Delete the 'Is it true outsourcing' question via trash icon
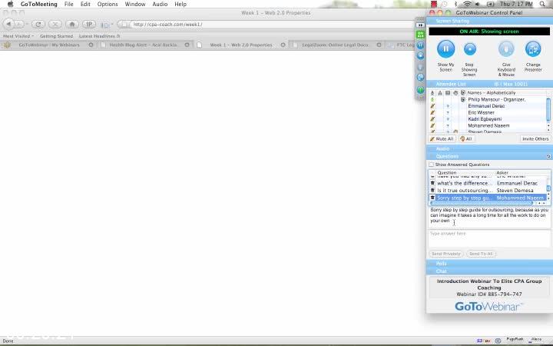 coord(432,191)
